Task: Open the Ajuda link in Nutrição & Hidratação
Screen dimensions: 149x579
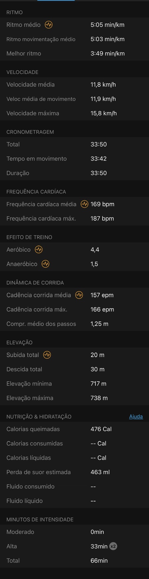Action: coord(136,416)
